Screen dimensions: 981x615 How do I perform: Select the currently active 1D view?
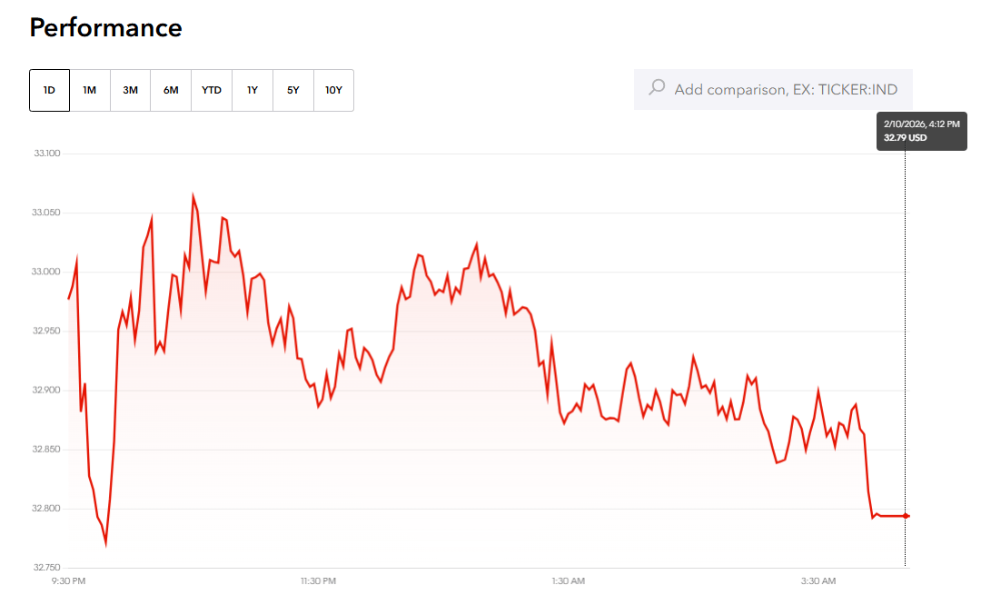coord(48,90)
